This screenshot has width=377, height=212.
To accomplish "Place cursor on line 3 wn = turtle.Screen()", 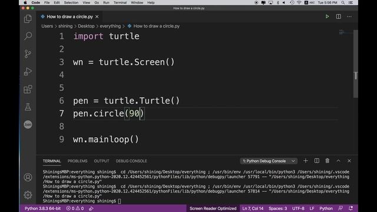I will pyautogui.click(x=124, y=62).
